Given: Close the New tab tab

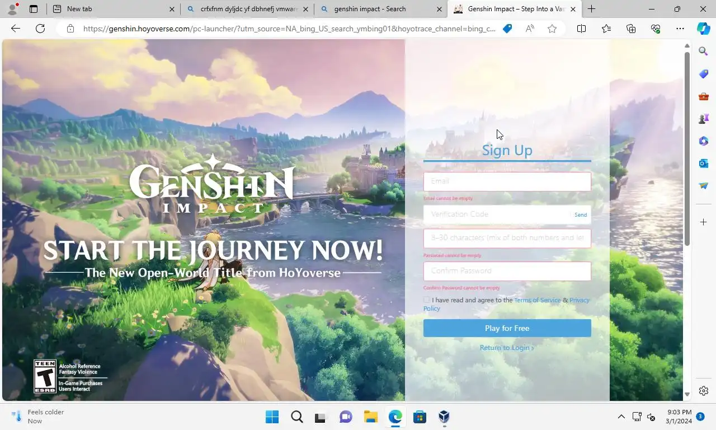Looking at the screenshot, I should (172, 9).
